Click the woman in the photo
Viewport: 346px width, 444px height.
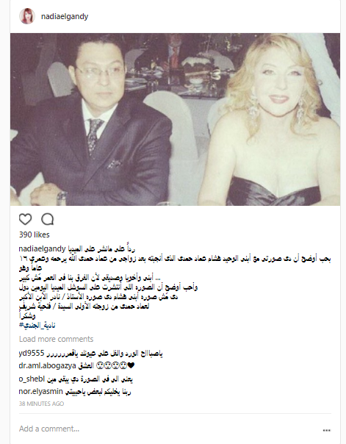point(270,122)
